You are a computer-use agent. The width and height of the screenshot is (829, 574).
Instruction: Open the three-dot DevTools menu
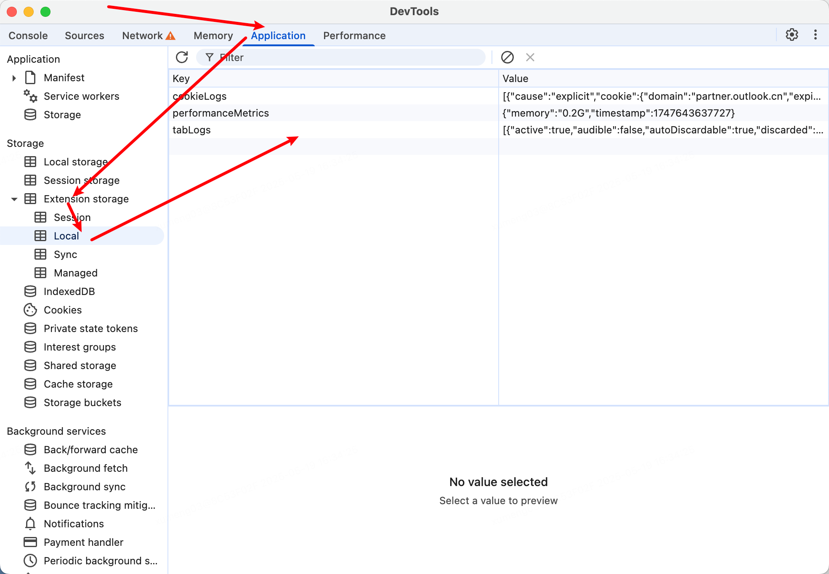pos(815,35)
